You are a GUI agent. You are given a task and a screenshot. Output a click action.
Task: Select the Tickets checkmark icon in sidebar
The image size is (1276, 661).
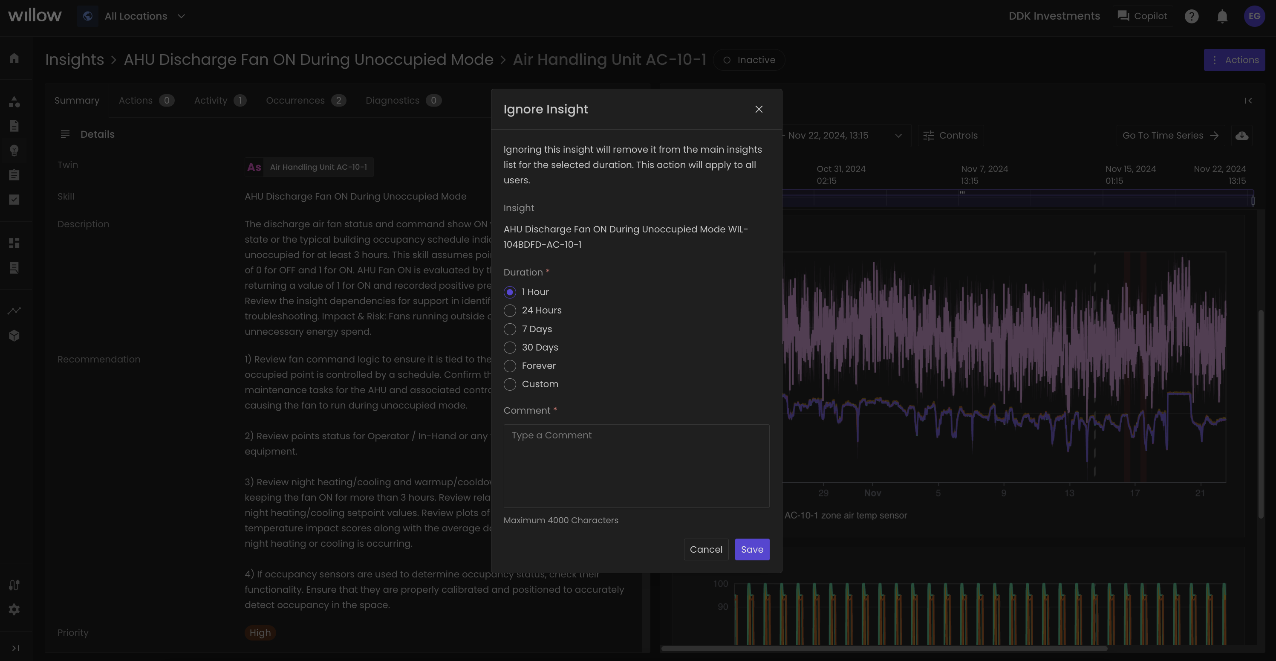pyautogui.click(x=15, y=200)
